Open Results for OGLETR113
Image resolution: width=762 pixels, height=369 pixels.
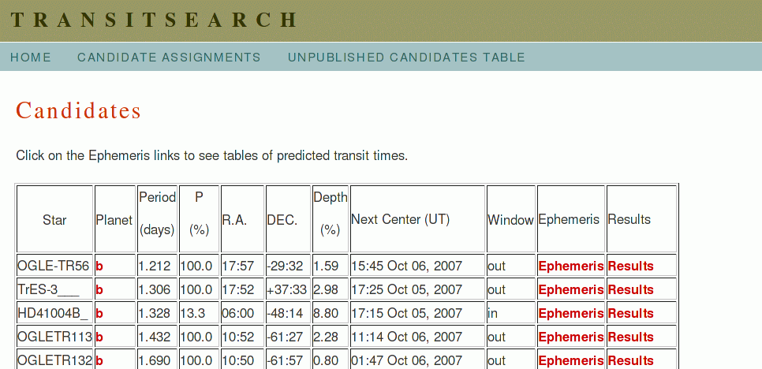631,337
